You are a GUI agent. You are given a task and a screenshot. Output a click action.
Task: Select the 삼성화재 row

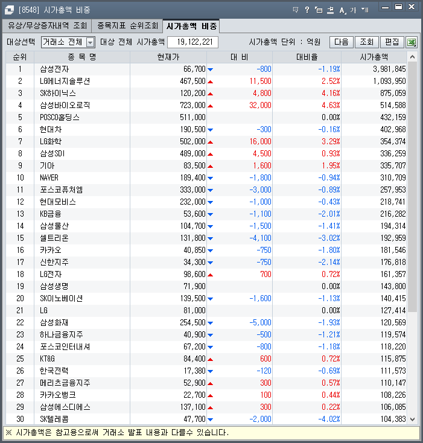point(206,323)
